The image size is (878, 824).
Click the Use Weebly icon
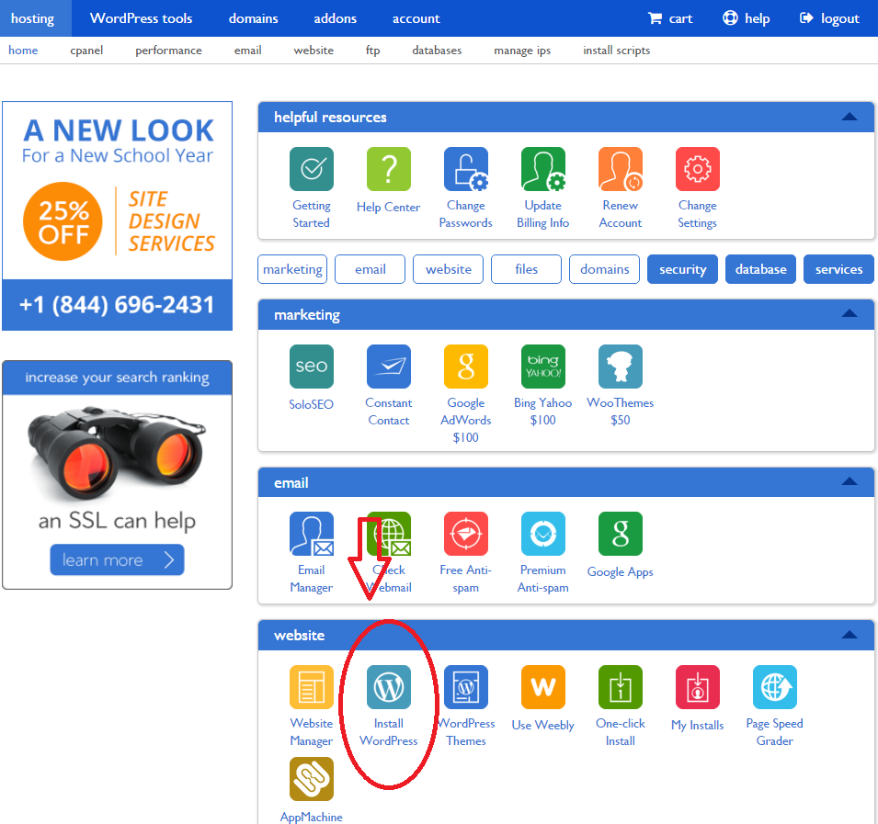pyautogui.click(x=543, y=687)
